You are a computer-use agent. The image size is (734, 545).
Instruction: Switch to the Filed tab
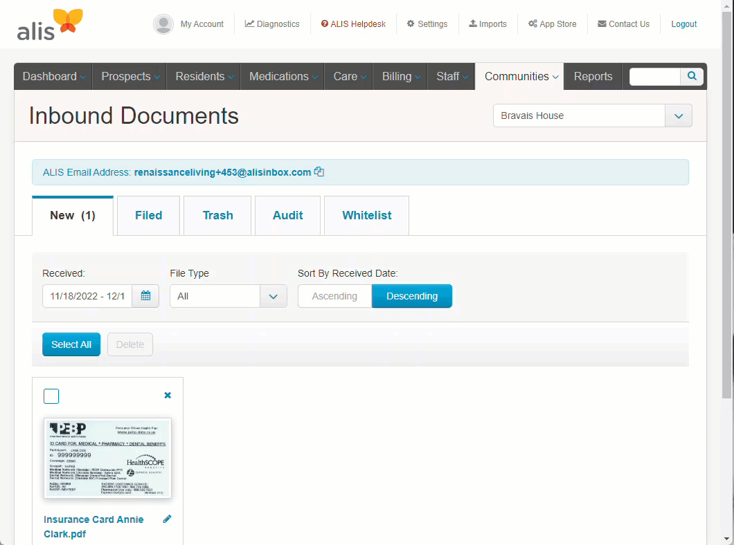(148, 215)
